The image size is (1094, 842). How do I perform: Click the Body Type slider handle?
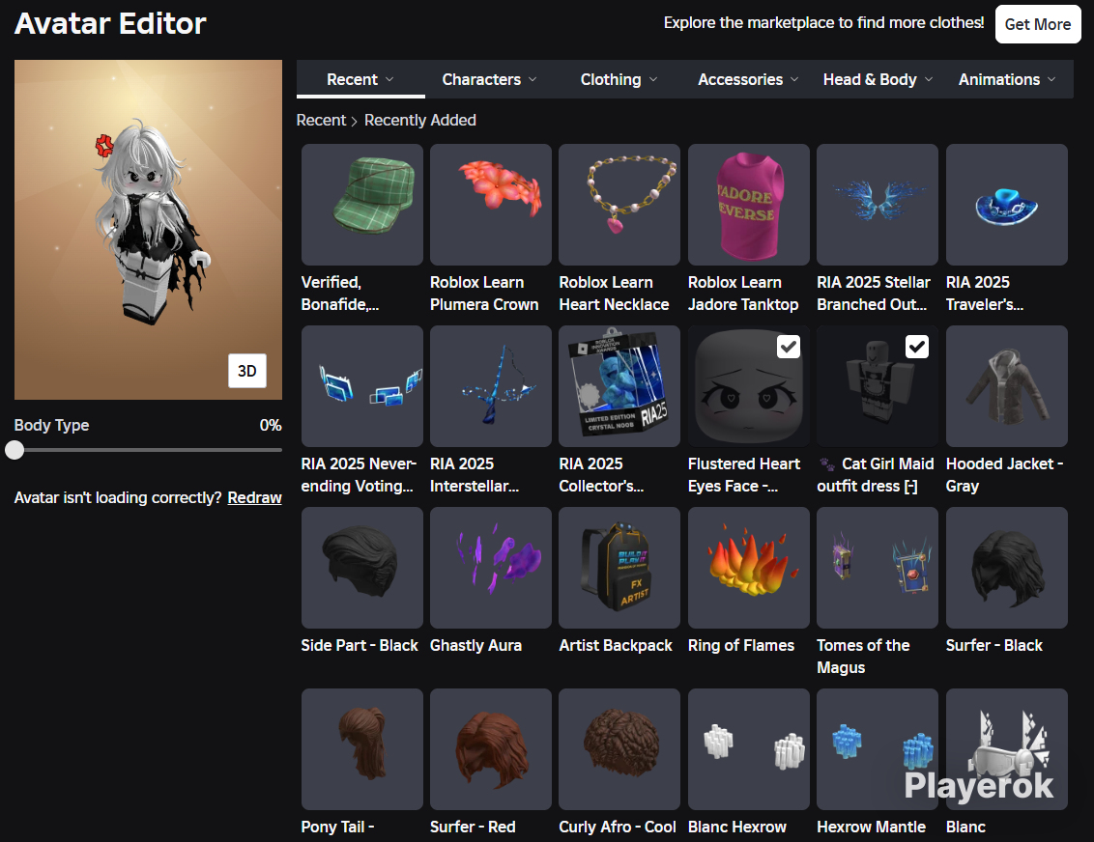point(14,450)
